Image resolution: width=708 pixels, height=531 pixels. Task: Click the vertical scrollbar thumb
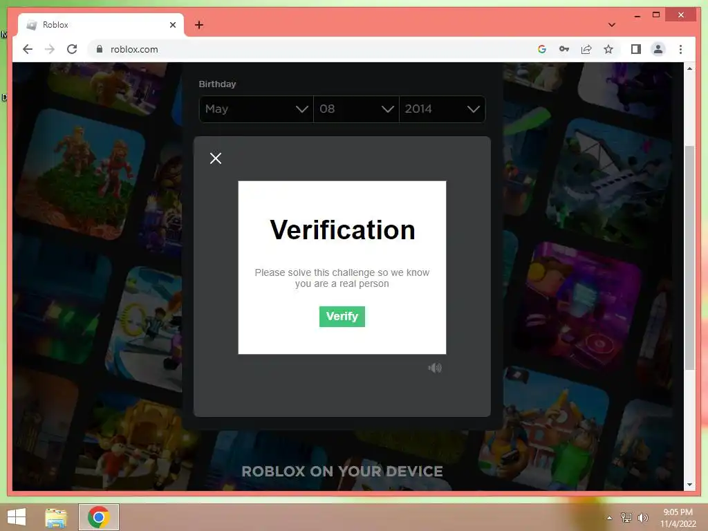[689, 257]
